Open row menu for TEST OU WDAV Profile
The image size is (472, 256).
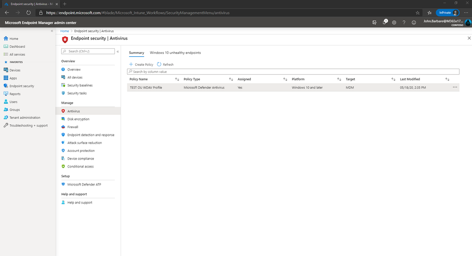click(x=455, y=87)
